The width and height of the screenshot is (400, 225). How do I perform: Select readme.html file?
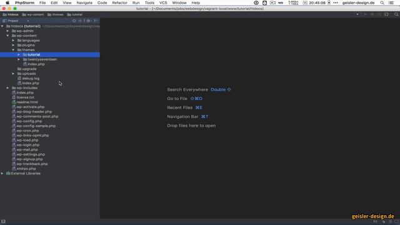tap(27, 102)
